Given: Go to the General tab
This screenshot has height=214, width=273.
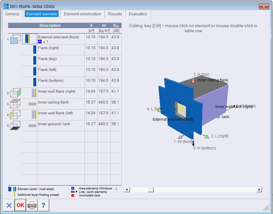Looking at the screenshot, I should tap(12, 14).
